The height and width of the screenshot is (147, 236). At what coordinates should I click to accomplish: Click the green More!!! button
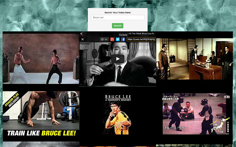(118, 26)
